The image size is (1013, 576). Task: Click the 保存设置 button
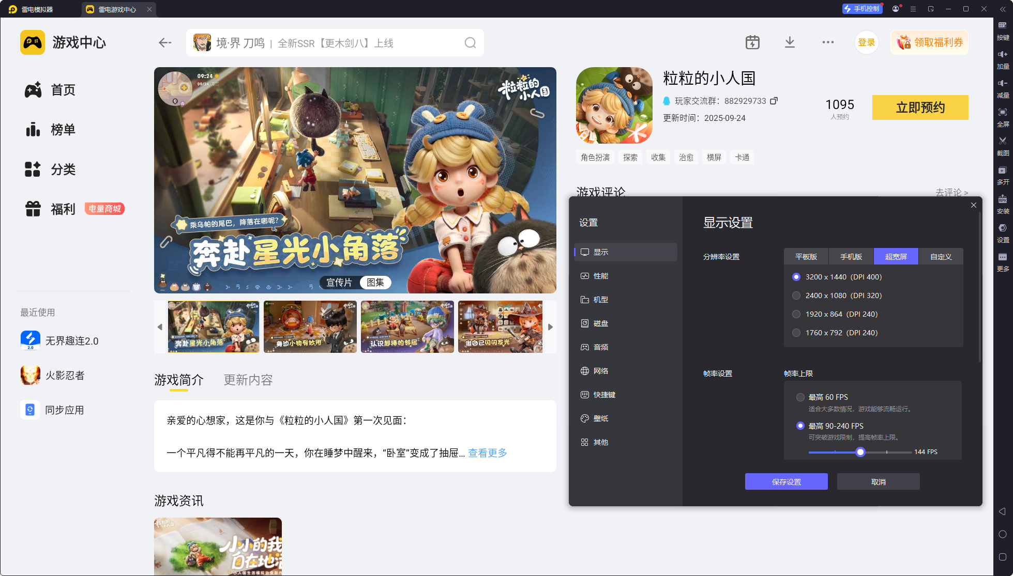click(x=786, y=482)
